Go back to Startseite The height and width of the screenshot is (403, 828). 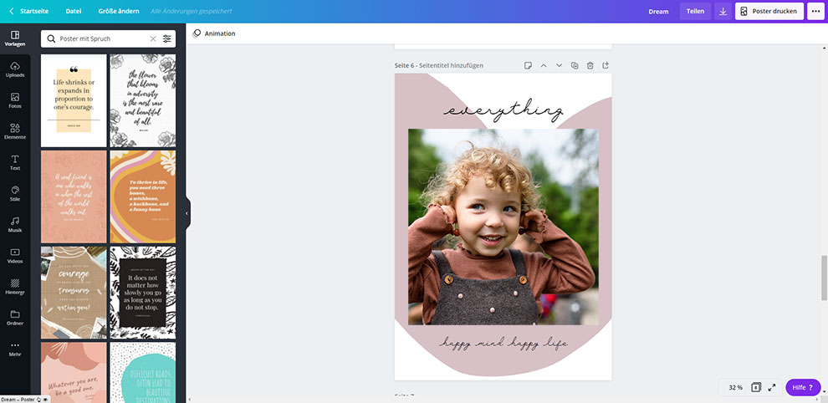[29, 11]
